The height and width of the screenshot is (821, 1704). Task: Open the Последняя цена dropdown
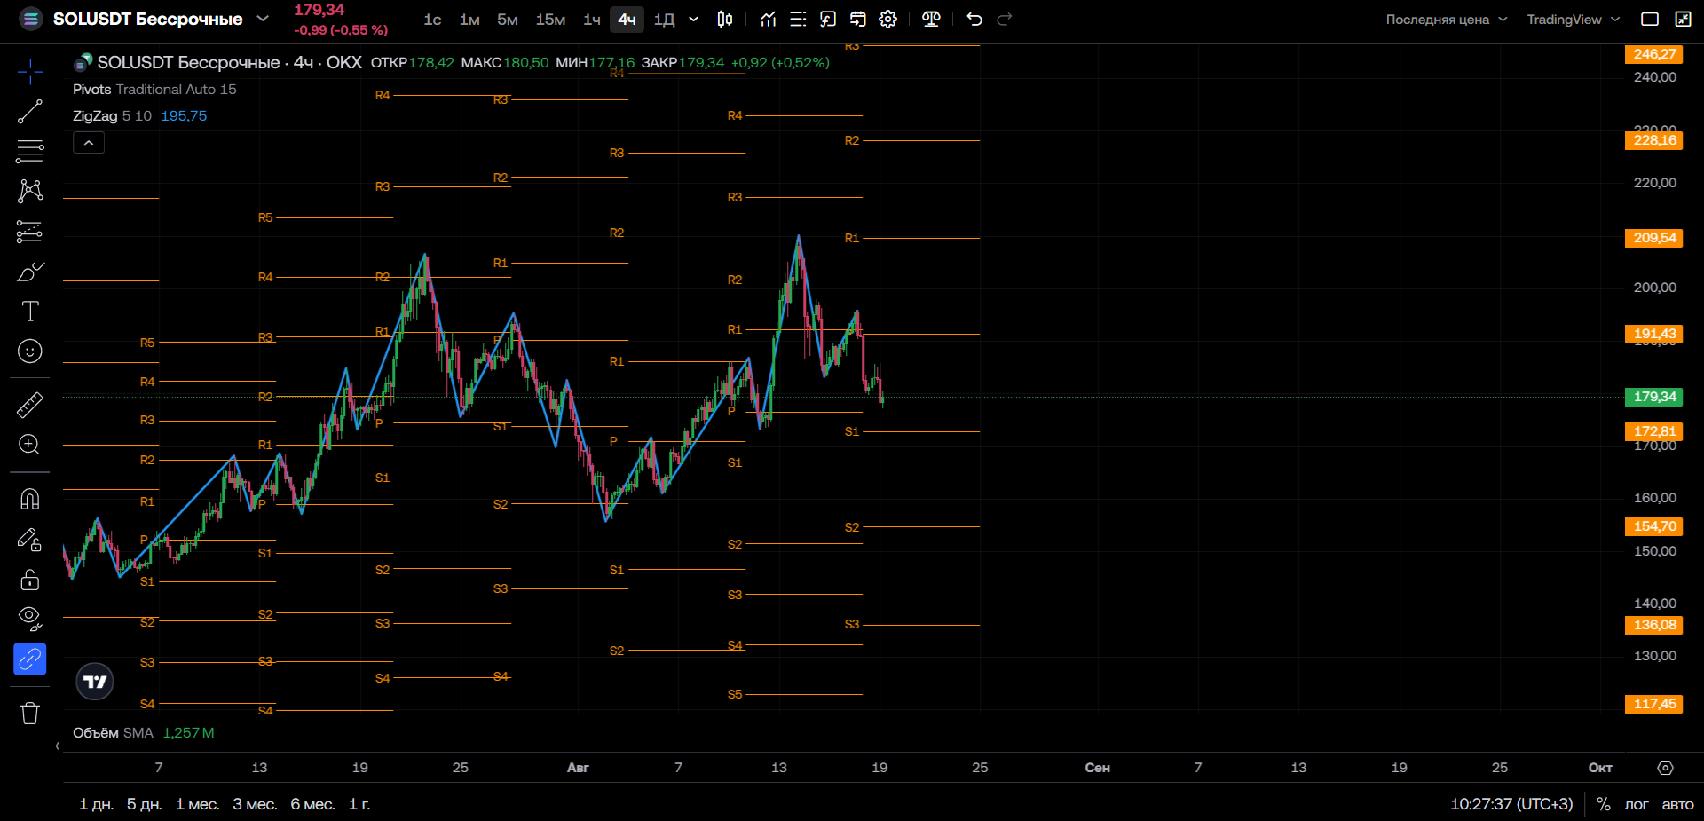pos(1446,20)
